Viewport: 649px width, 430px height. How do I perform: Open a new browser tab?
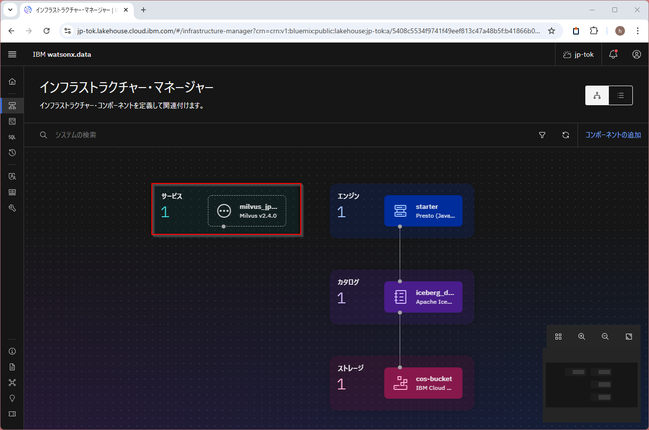pyautogui.click(x=144, y=10)
